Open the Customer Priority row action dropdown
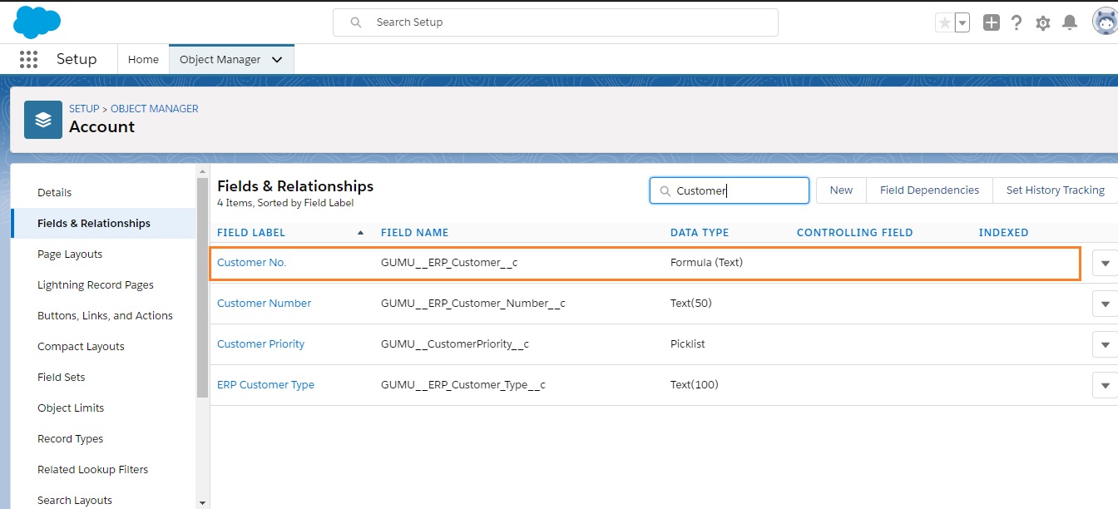Viewport: 1118px width, 509px height. coord(1105,344)
